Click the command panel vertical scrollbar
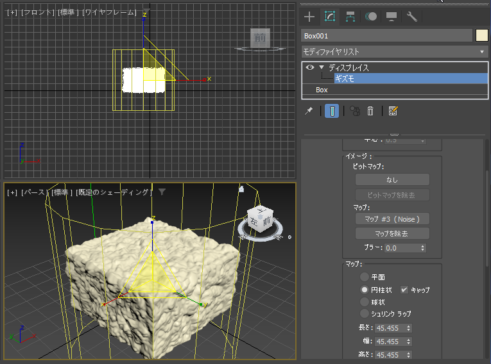This screenshot has height=364, width=491. [x=487, y=219]
